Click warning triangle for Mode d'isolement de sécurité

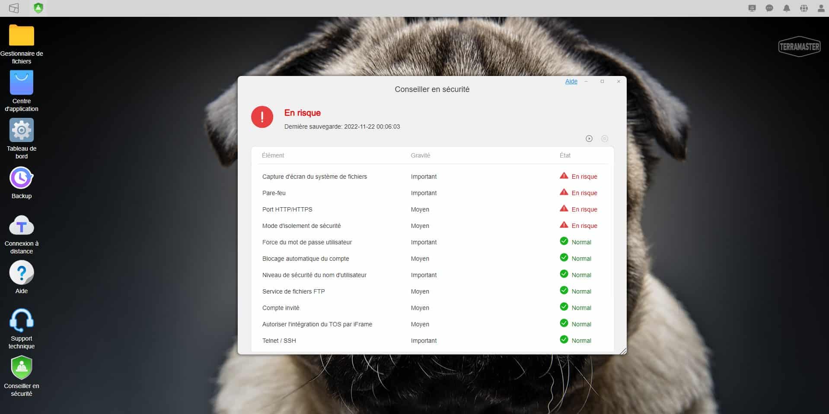[564, 225]
